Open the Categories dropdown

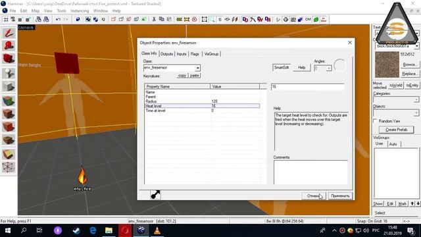(416, 99)
